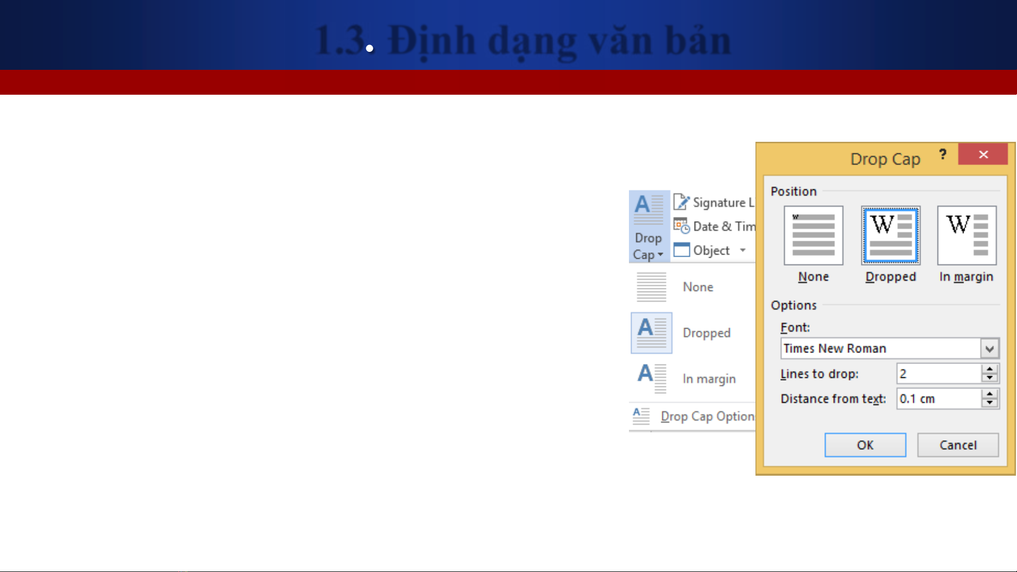Screen dimensions: 1017x572
Task: Click the Distance from text field
Action: tap(939, 398)
